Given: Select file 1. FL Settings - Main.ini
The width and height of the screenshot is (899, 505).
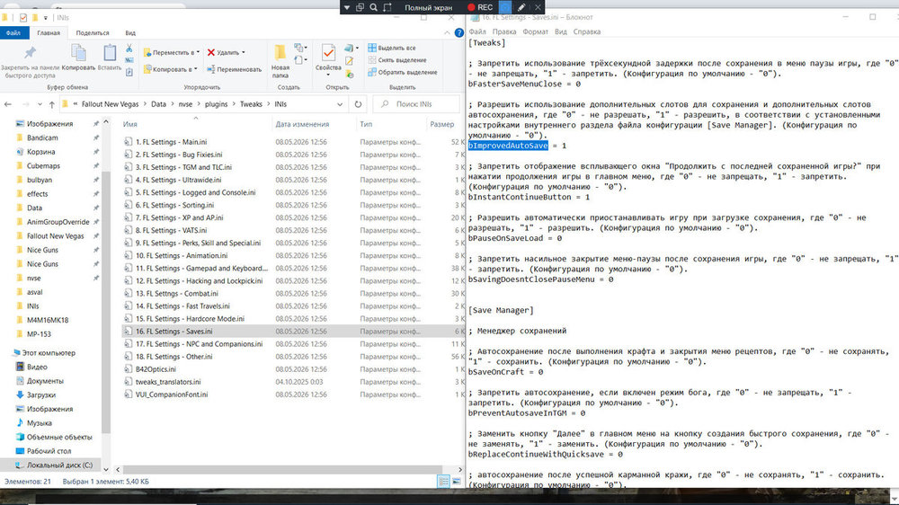Looking at the screenshot, I should [x=172, y=142].
